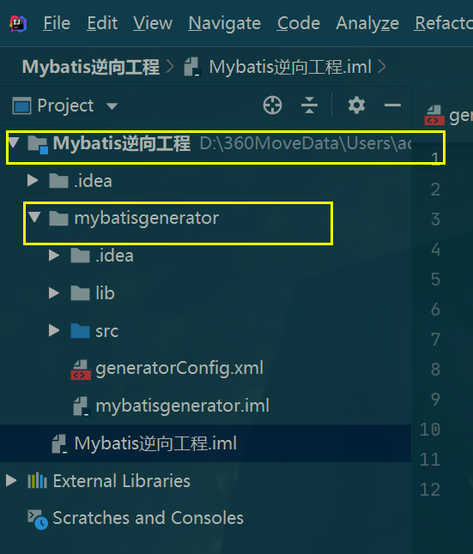This screenshot has width=473, height=554.
Task: Collapse the Mybatis逆向工程 root node arrow
Action: point(14,142)
